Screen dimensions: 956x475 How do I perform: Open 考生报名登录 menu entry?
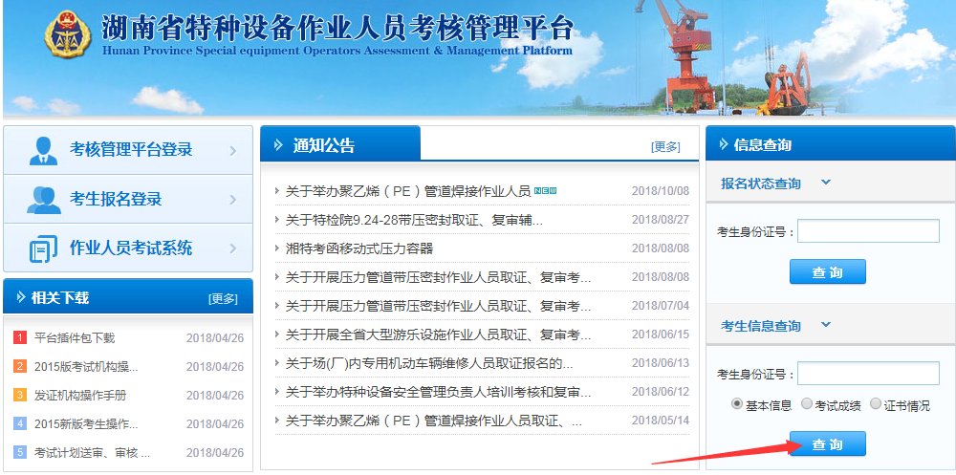128,199
